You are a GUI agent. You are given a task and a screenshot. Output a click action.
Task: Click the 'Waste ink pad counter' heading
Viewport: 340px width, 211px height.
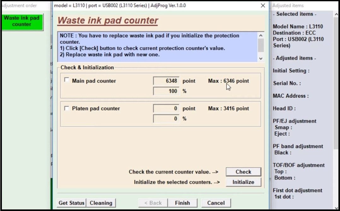click(108, 20)
